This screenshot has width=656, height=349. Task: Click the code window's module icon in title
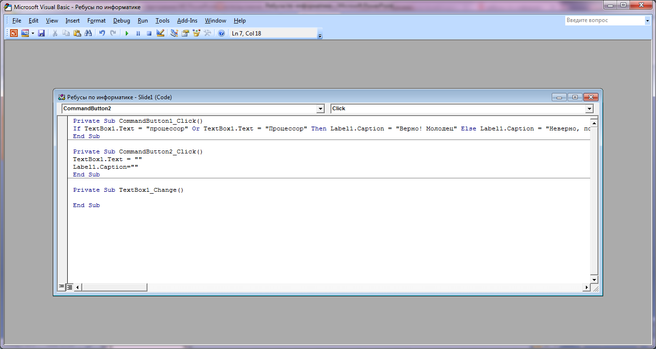point(61,97)
